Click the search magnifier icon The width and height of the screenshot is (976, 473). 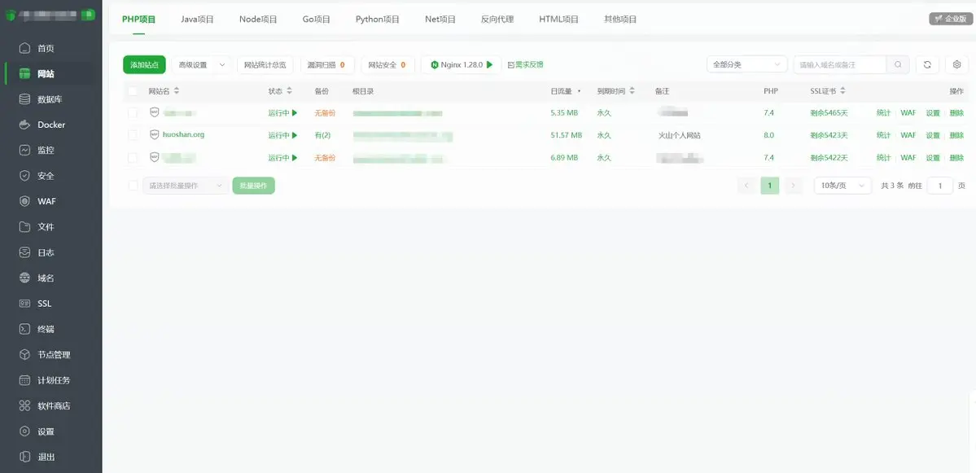[898, 65]
